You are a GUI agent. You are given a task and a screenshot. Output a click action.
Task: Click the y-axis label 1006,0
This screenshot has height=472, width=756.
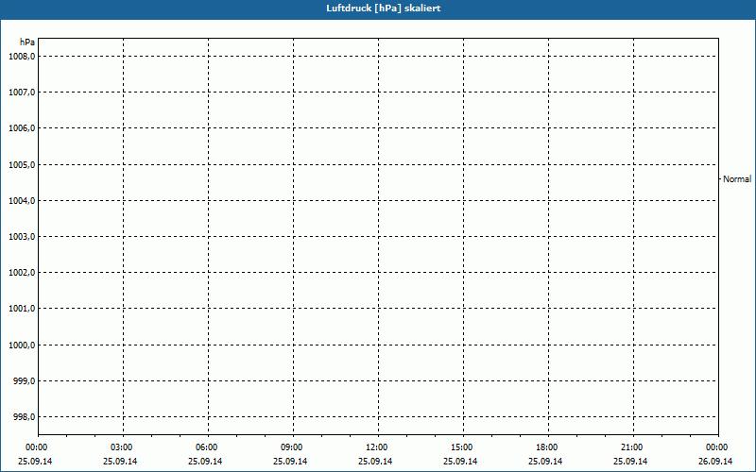(x=22, y=128)
